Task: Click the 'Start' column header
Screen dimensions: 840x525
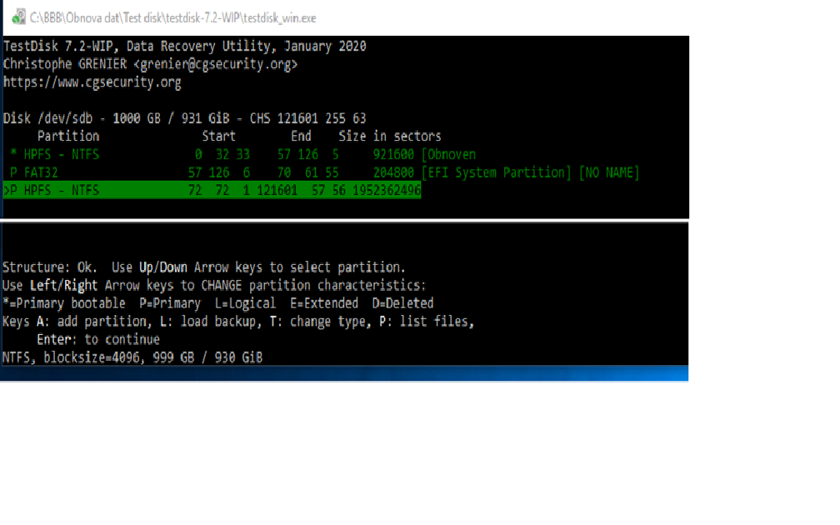Action: point(218,136)
